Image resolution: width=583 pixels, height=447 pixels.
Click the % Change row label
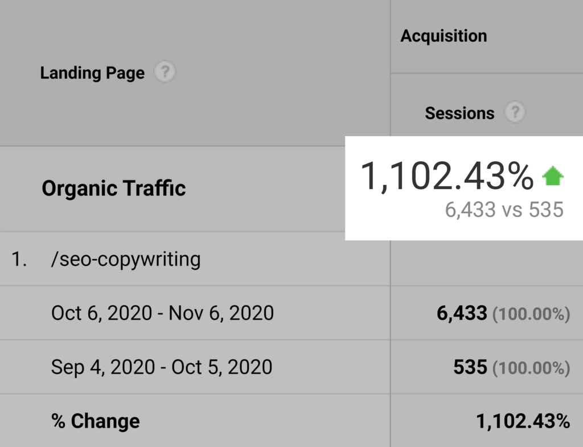(x=96, y=421)
